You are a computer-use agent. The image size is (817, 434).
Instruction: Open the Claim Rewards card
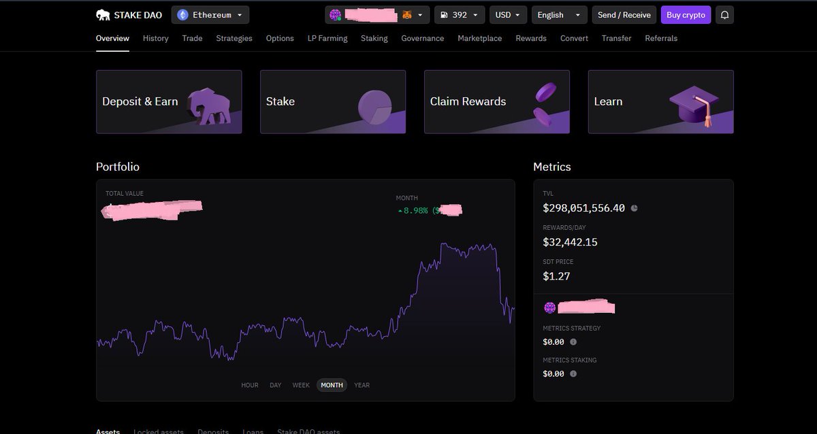tap(497, 101)
